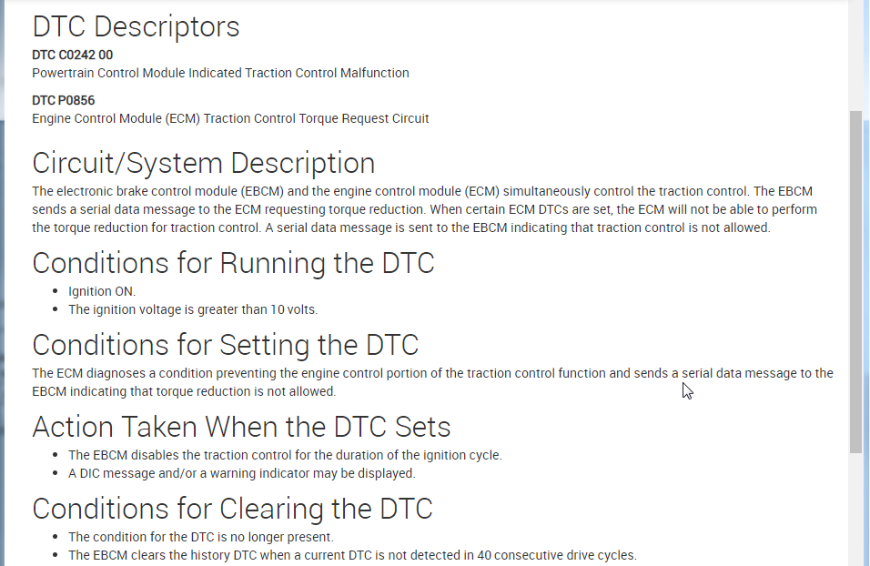Image resolution: width=870 pixels, height=566 pixels.
Task: Click the ignition voltage greater than 10 volts bullet
Action: pos(193,309)
